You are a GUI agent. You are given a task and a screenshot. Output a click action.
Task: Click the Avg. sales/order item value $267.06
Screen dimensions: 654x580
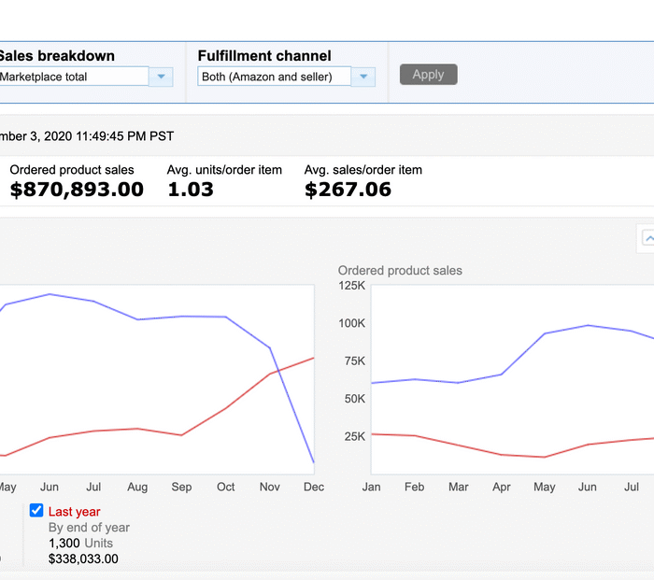click(348, 190)
